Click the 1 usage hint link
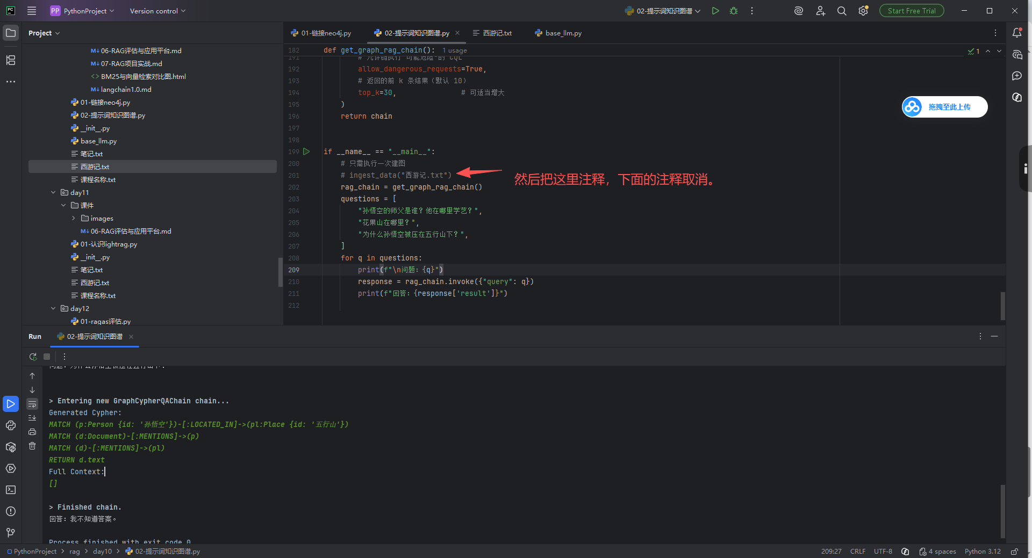 click(455, 50)
